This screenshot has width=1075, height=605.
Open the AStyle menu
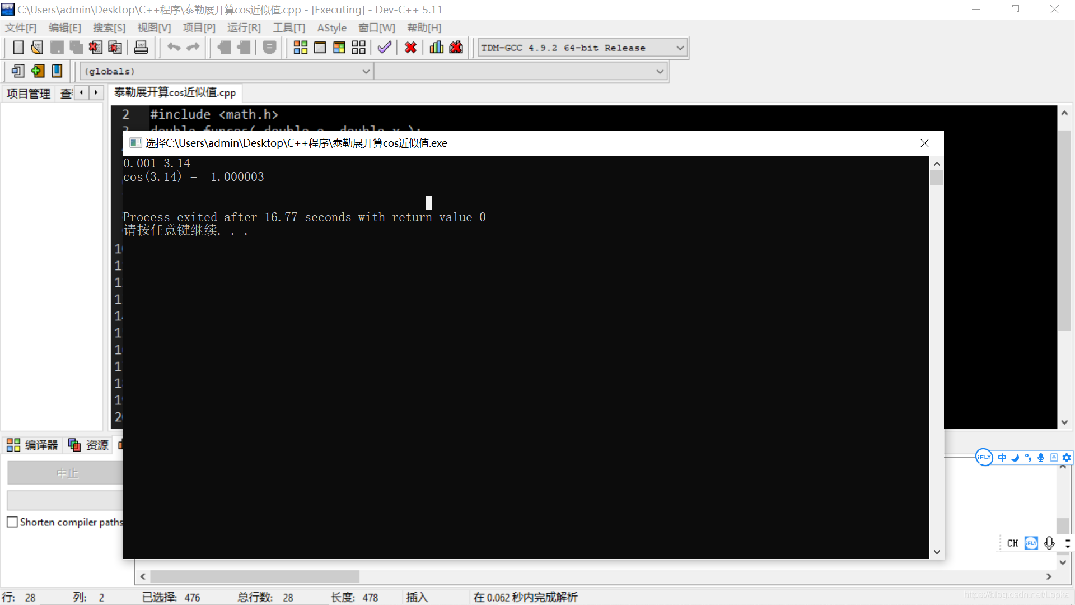pos(332,28)
